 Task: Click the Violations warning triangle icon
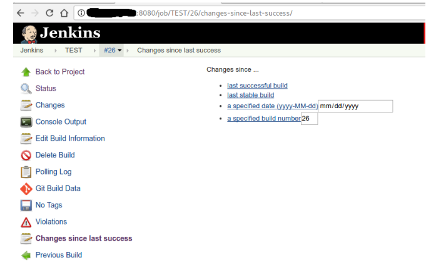pos(26,222)
